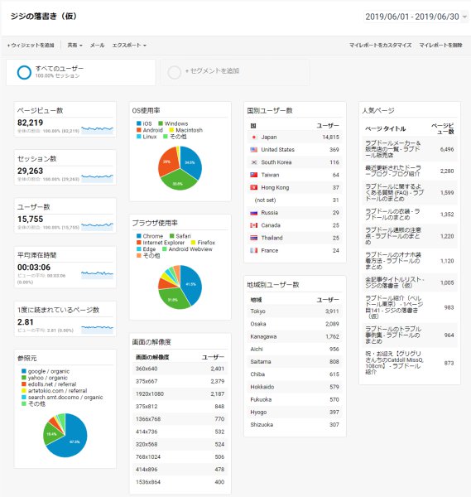Click the France flag icon
The width and height of the screenshot is (471, 497).
click(254, 250)
